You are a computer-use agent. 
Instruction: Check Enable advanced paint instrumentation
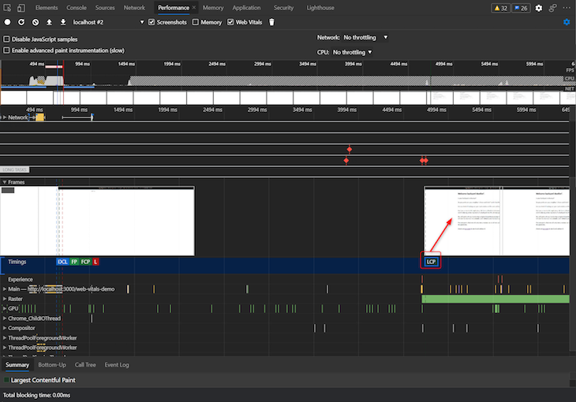6,50
